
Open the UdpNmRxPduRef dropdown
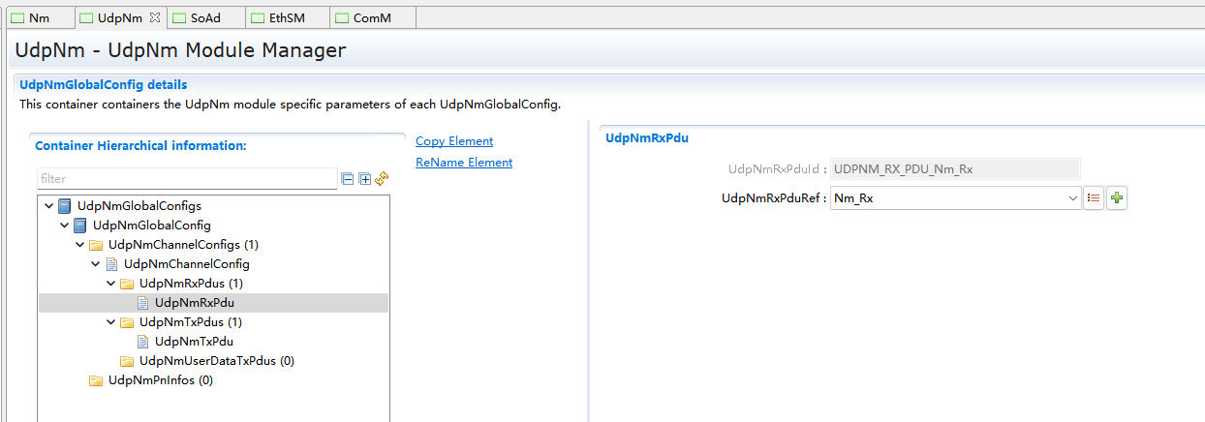pos(1072,198)
